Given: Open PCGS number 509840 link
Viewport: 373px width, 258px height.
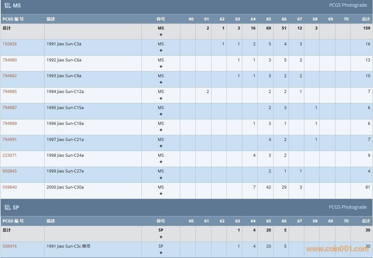Looking at the screenshot, I should 10,187.
